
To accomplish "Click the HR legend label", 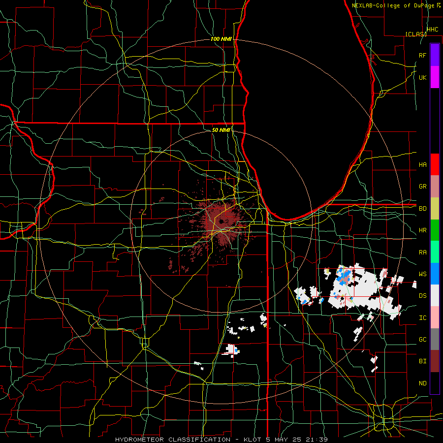I will tap(422, 230).
